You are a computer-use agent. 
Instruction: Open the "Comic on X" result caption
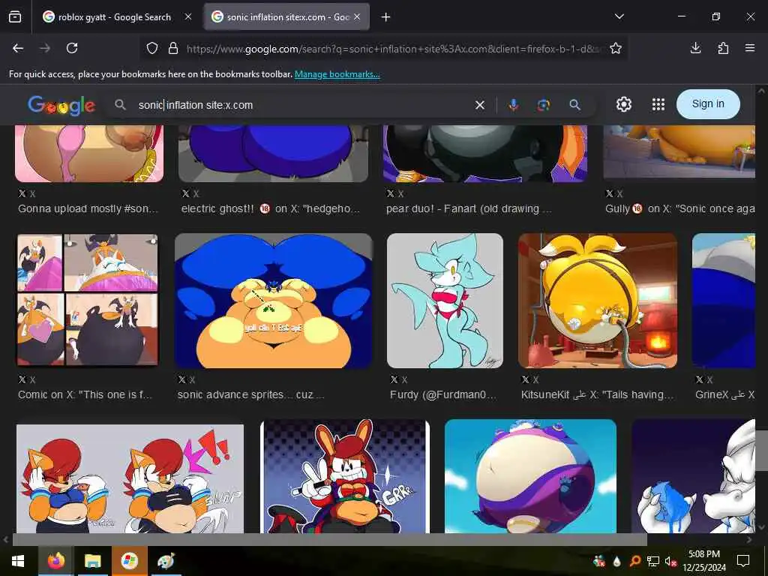click(x=85, y=394)
